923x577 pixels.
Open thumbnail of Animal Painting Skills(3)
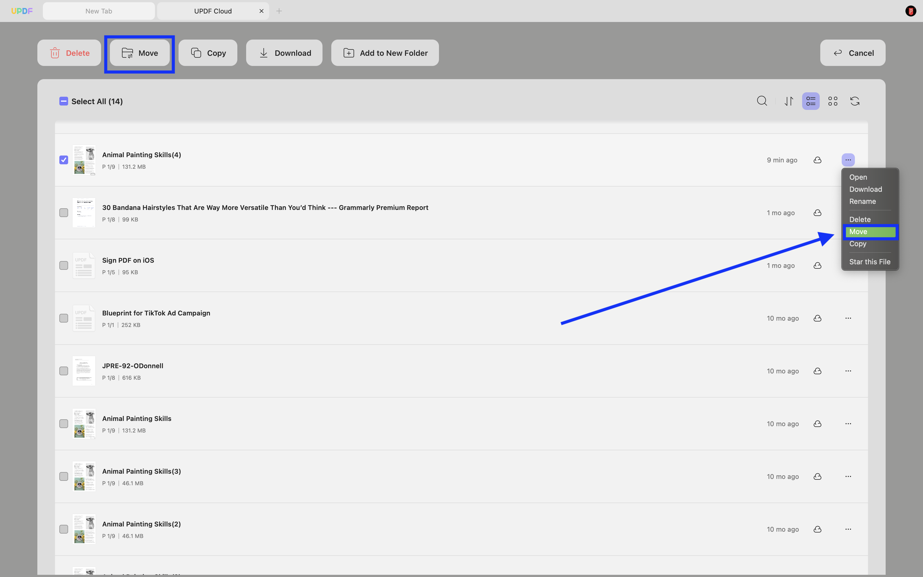click(x=84, y=476)
